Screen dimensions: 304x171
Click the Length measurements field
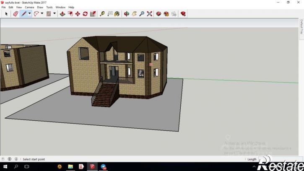click(277, 159)
